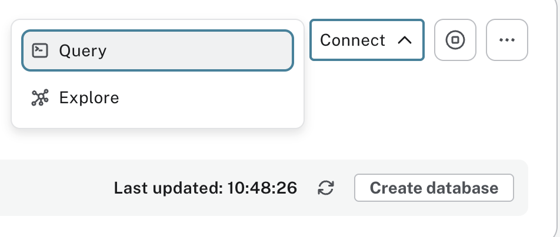
Task: Select the Query option in the menu
Action: [157, 50]
